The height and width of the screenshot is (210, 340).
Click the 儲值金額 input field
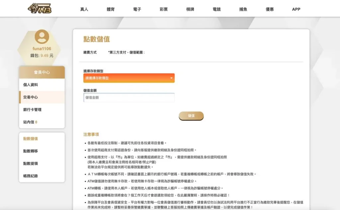tap(129, 98)
